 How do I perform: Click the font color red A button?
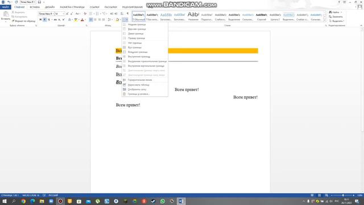click(82, 20)
